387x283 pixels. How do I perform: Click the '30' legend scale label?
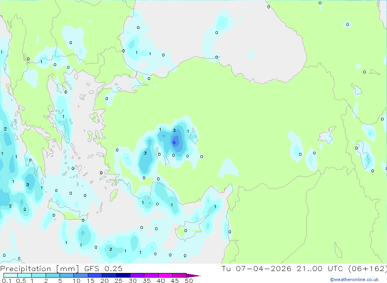point(133,281)
